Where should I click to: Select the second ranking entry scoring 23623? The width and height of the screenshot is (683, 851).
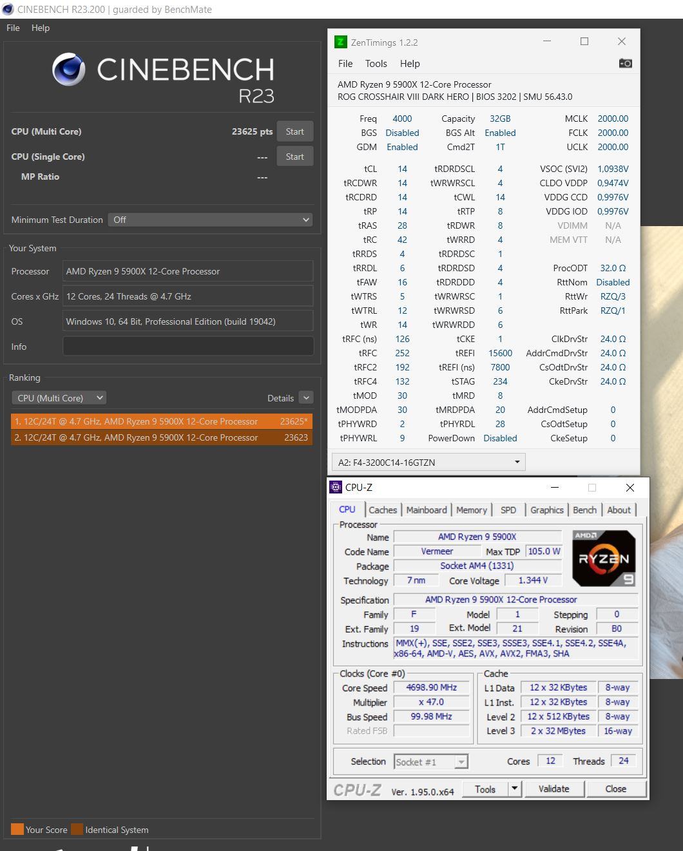[x=162, y=437]
